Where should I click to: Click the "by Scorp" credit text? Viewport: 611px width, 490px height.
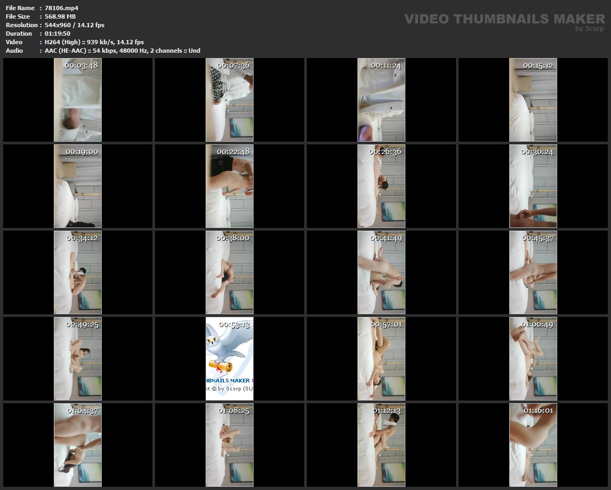[x=589, y=29]
